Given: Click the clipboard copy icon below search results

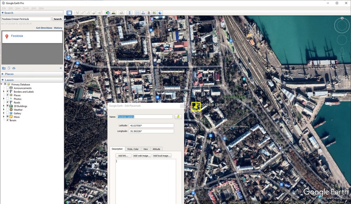Looking at the screenshot, I should (x=9, y=68).
